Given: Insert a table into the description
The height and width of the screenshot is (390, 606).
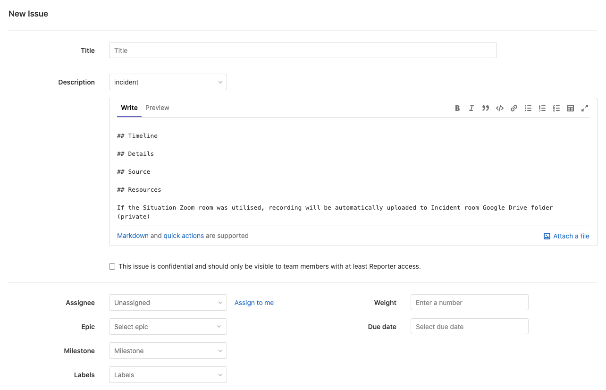Looking at the screenshot, I should pyautogui.click(x=571, y=108).
